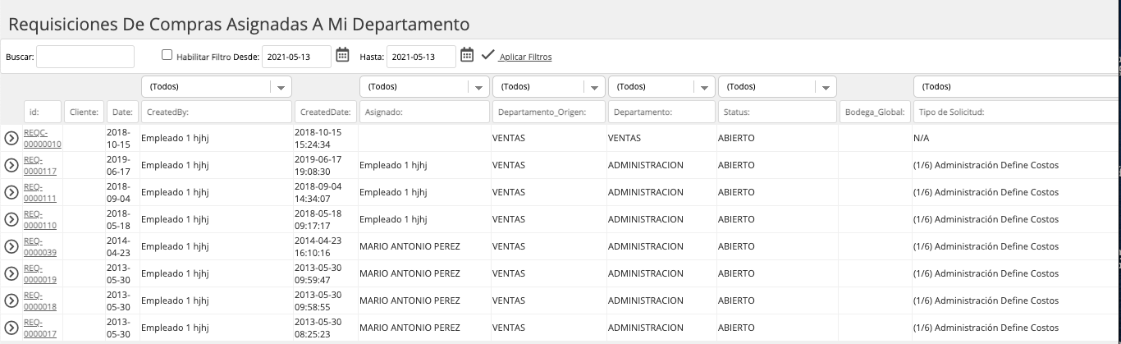Click the Cliente column filter box
The image size is (1121, 344).
tap(84, 112)
